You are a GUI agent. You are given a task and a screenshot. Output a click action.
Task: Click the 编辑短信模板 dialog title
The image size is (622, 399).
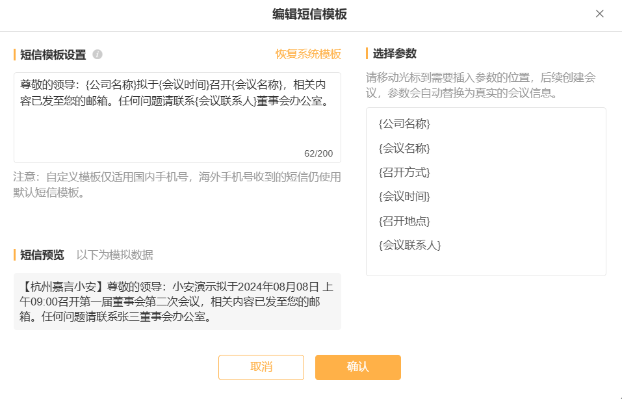click(309, 14)
